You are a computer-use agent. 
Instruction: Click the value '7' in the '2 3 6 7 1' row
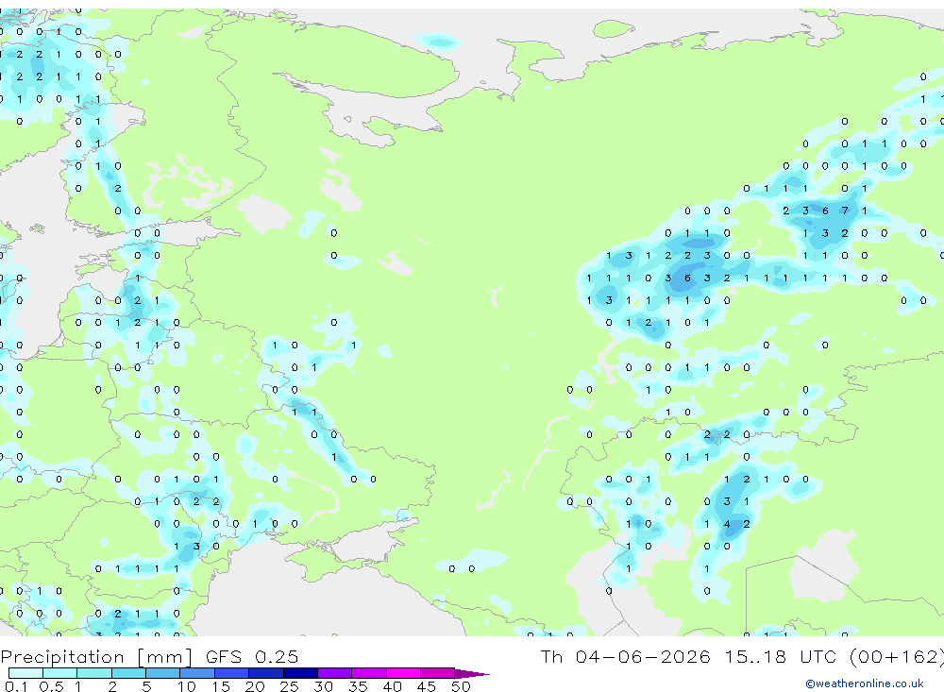pos(845,211)
